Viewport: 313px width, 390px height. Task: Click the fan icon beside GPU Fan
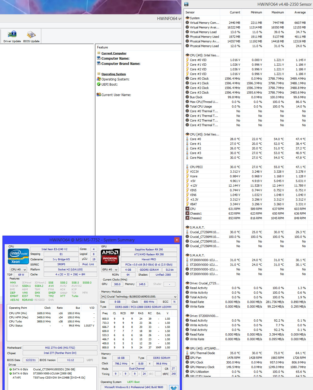pyautogui.click(x=187, y=358)
